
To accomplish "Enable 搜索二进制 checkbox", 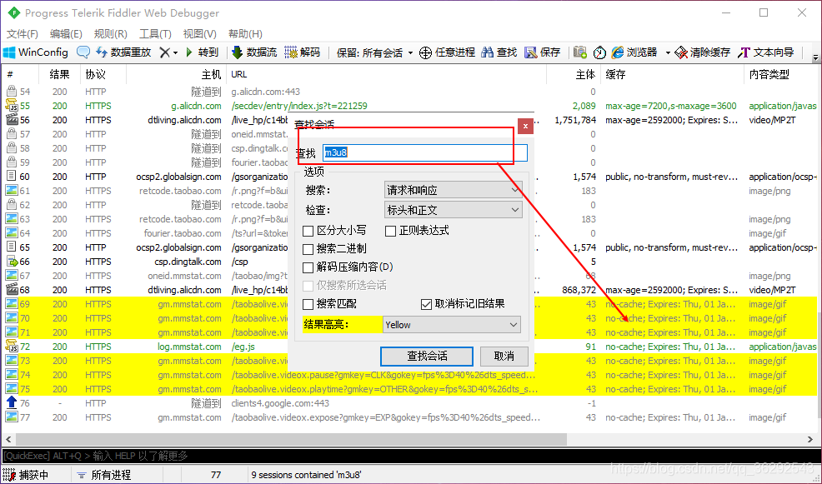I will coord(308,249).
